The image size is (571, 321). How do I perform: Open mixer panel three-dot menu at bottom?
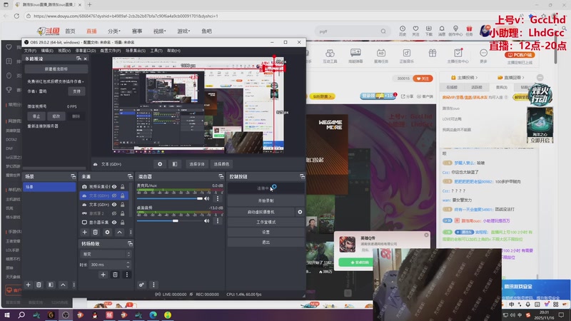[x=153, y=285]
